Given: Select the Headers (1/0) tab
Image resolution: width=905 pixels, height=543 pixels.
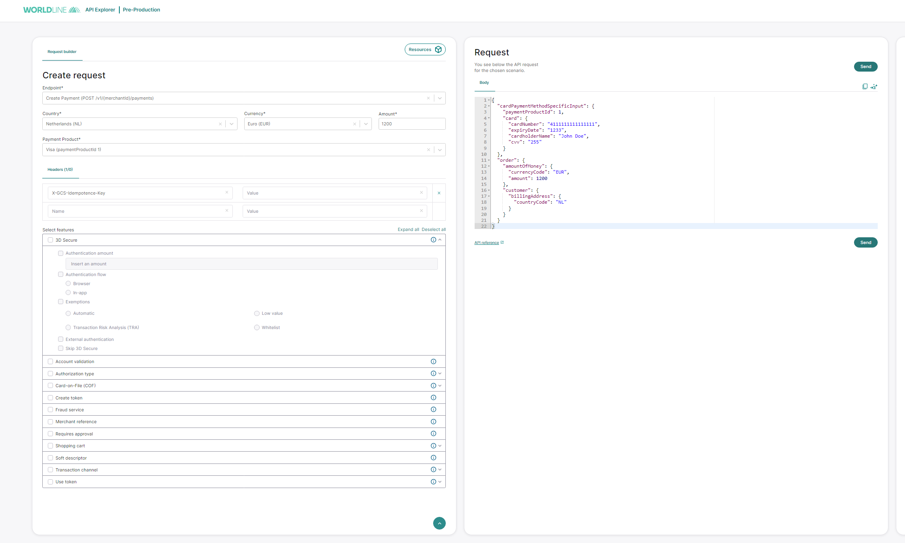Looking at the screenshot, I should pos(60,170).
